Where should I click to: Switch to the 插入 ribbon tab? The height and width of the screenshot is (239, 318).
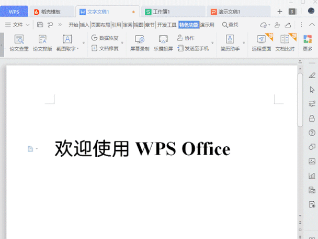pyautogui.click(x=84, y=25)
